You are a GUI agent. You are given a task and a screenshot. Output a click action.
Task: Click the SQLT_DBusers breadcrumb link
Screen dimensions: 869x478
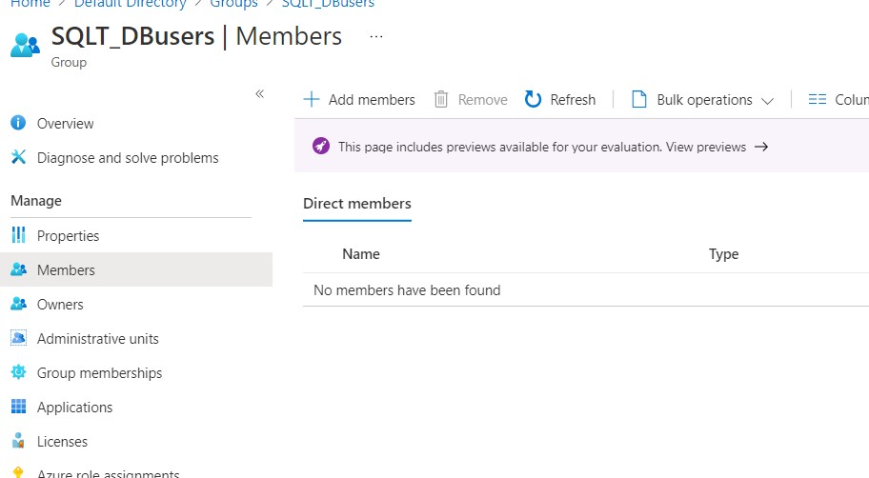(328, 4)
